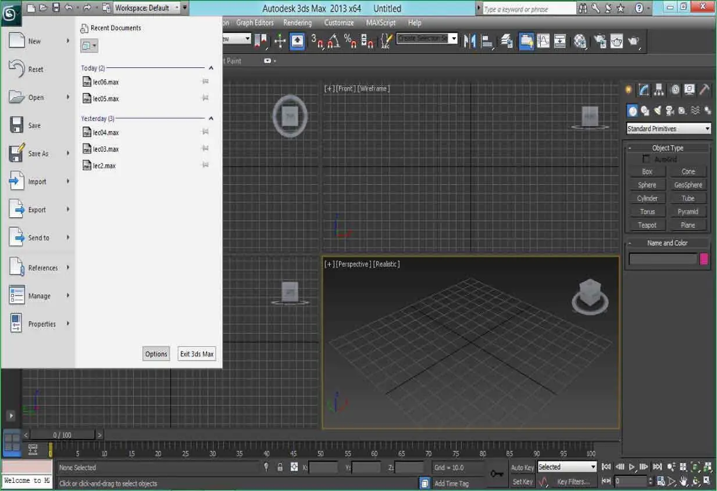Click the Teapot primitive button
Image resolution: width=717 pixels, height=491 pixels.
point(647,225)
